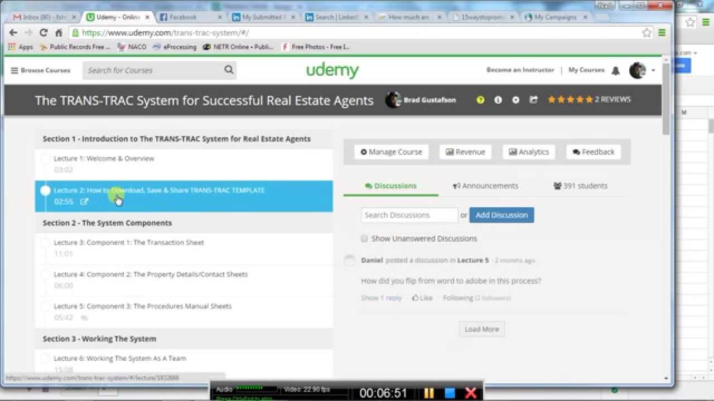714x401 pixels.
Task: Load More discussions
Action: 482,329
